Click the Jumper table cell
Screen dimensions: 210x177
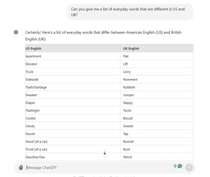129,95
